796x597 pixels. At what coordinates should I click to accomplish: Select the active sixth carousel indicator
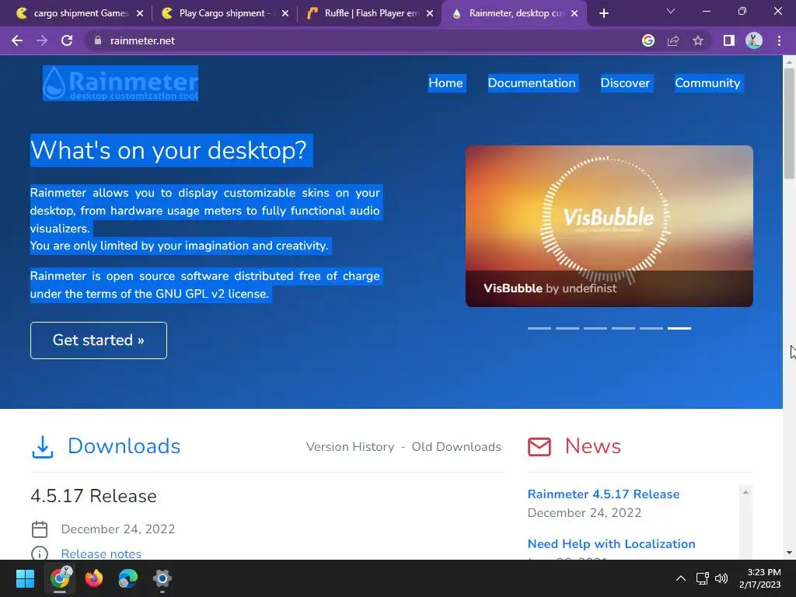(x=679, y=329)
